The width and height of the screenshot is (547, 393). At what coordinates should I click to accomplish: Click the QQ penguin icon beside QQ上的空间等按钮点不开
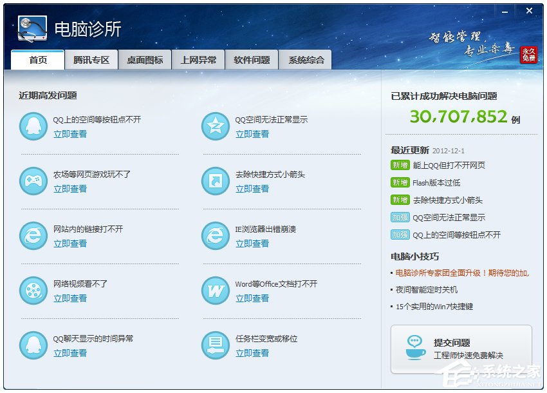33,126
